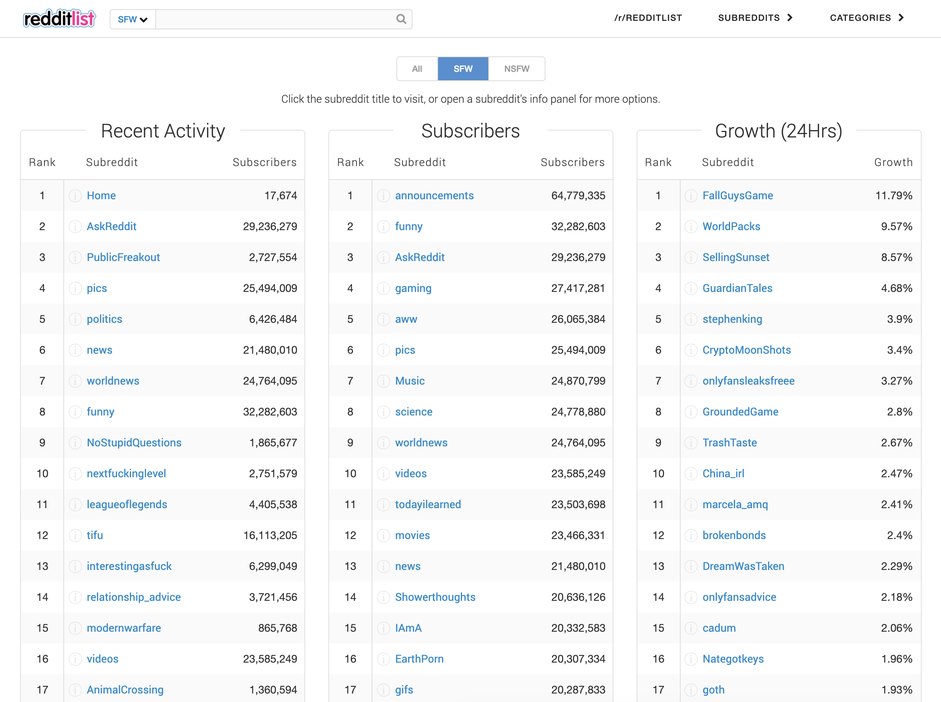
Task: Open the GuardianTales subreddit link
Action: click(737, 288)
